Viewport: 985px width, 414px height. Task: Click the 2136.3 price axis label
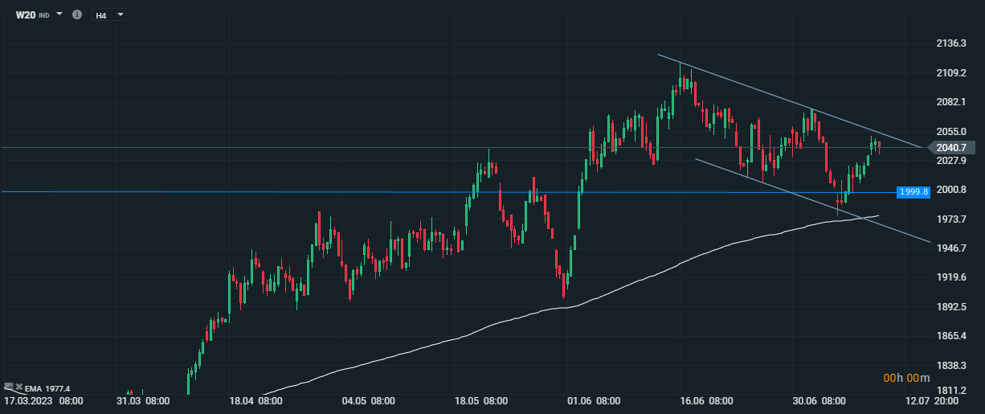(x=950, y=43)
